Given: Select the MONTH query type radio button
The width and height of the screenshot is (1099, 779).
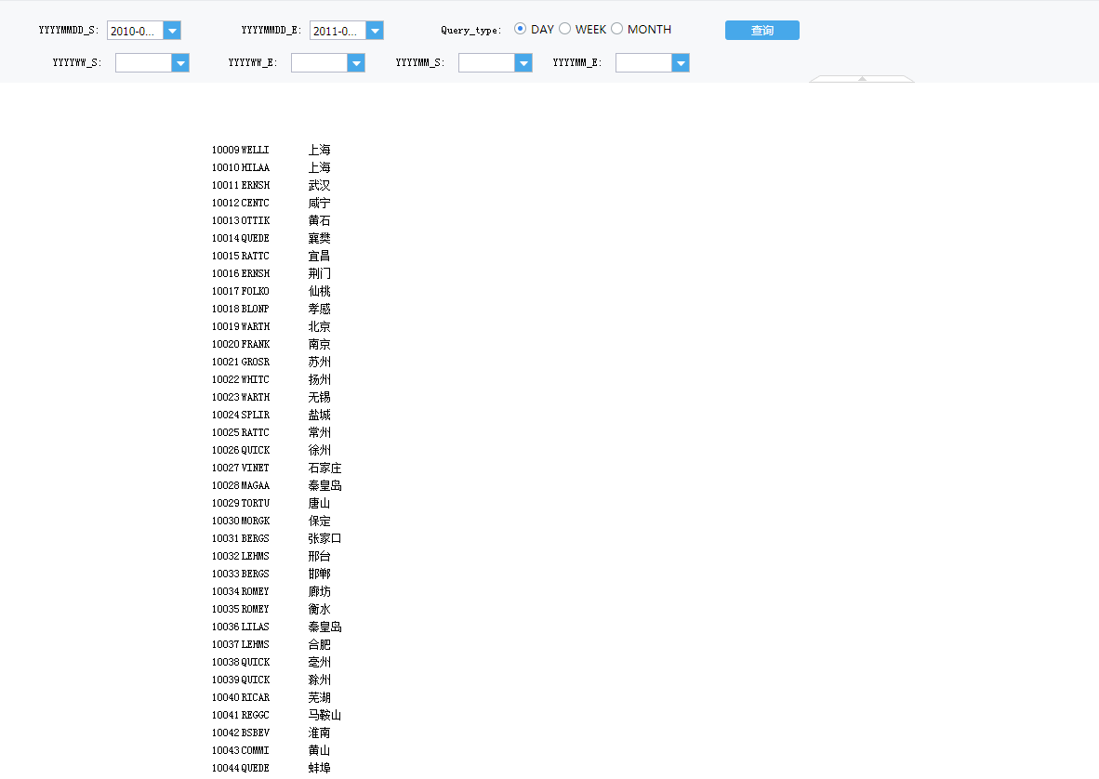Looking at the screenshot, I should coord(616,29).
